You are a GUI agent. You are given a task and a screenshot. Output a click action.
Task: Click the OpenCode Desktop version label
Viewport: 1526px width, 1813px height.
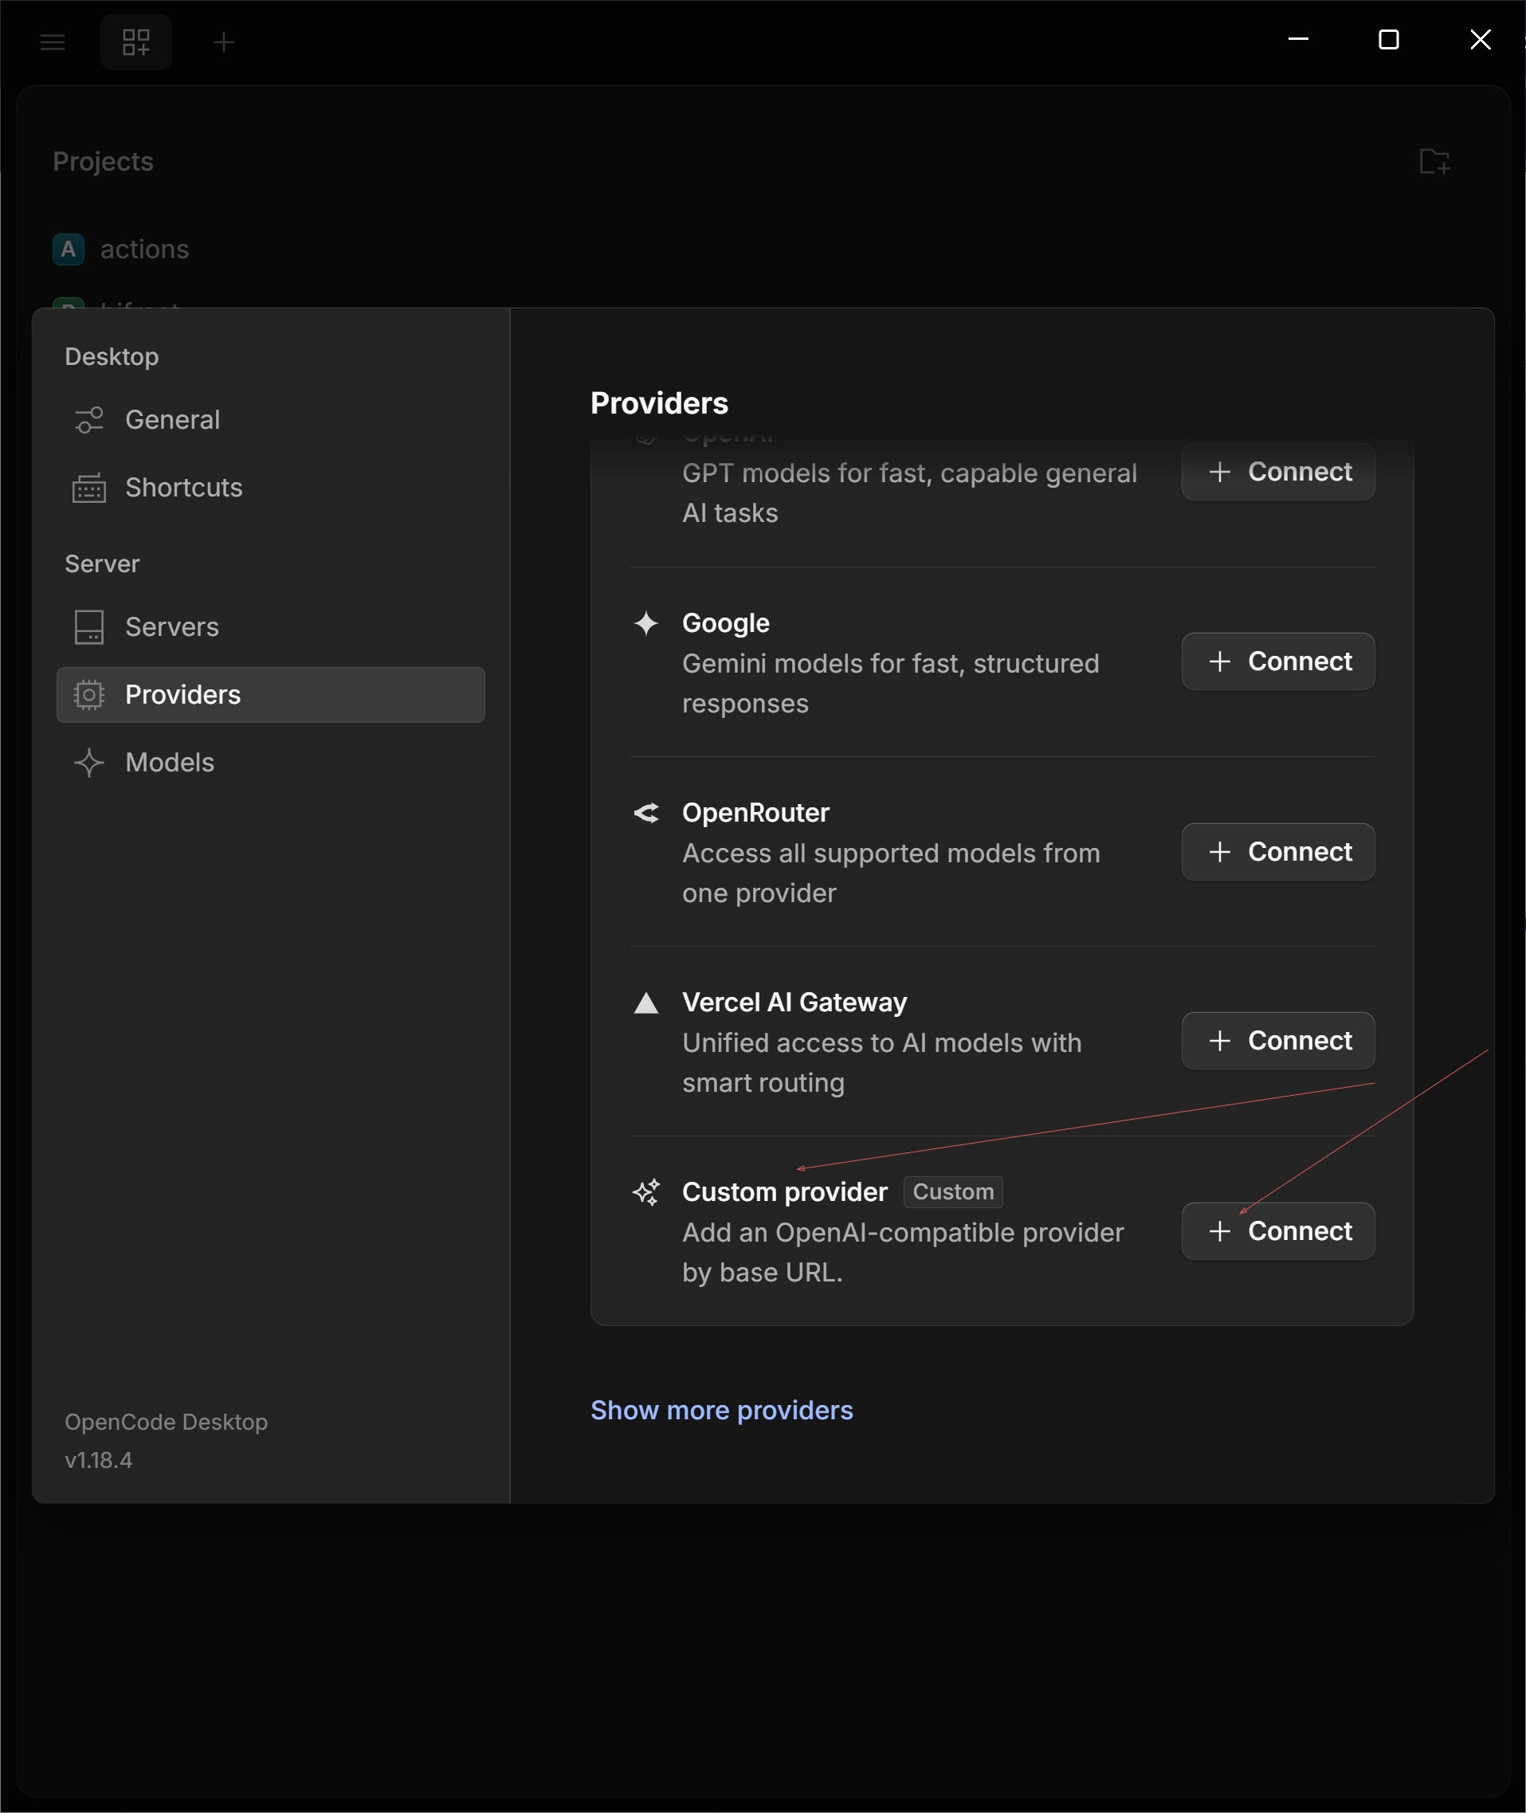(x=166, y=1440)
